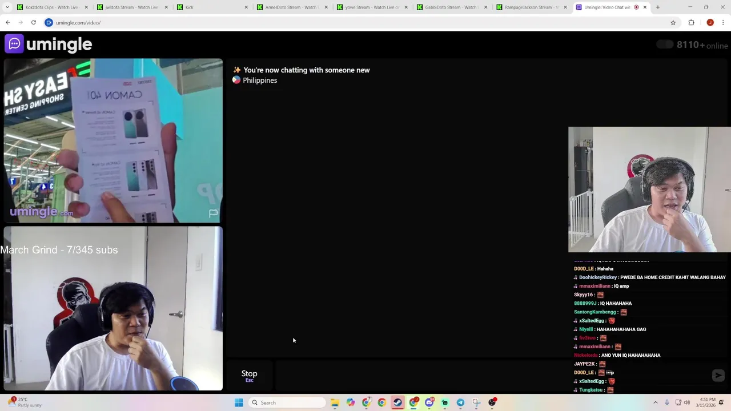Viewport: 731px width, 411px height.
Task: Go back to previous page
Action: pos(8,23)
